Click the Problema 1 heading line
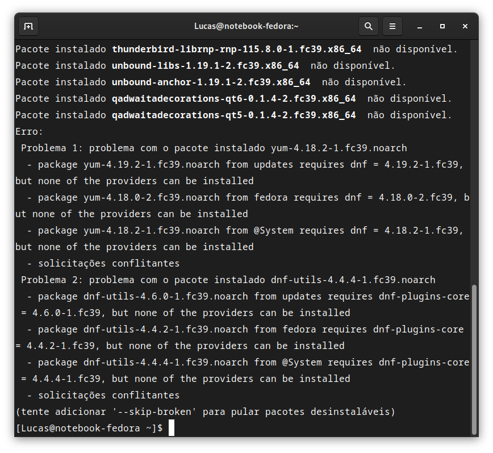Screen dimensions: 493x453 (x=214, y=148)
